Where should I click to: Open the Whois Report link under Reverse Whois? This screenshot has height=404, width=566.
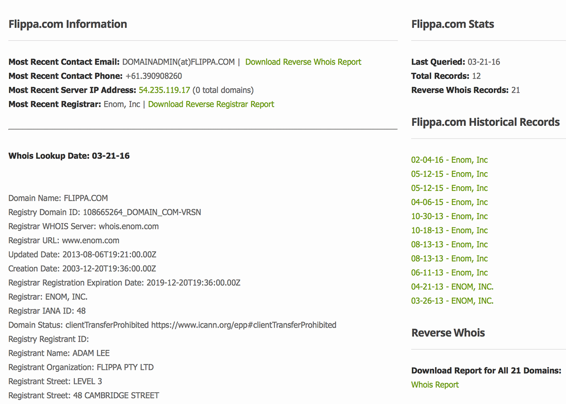(x=435, y=385)
